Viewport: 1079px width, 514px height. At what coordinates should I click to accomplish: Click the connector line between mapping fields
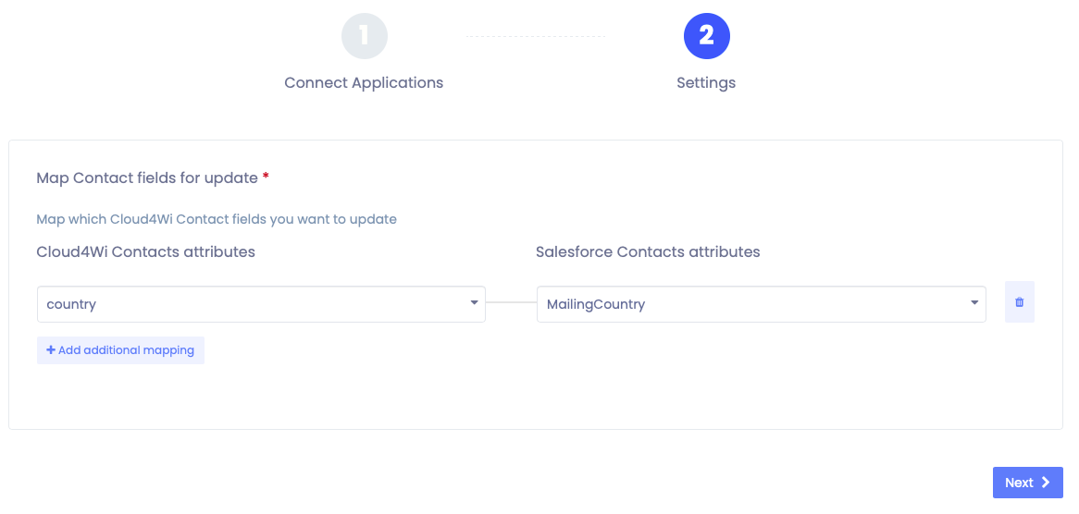(512, 302)
